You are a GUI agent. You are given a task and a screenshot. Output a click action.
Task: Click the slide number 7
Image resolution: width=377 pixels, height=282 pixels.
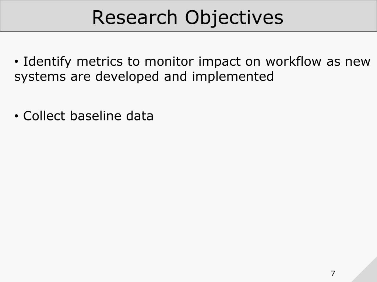pyautogui.click(x=333, y=273)
